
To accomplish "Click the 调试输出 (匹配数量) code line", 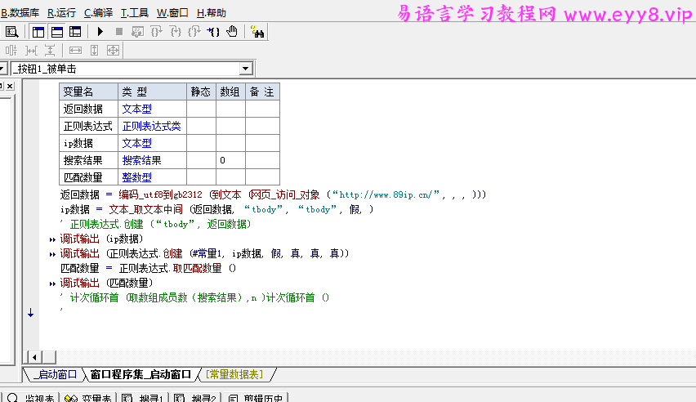I will (106, 283).
